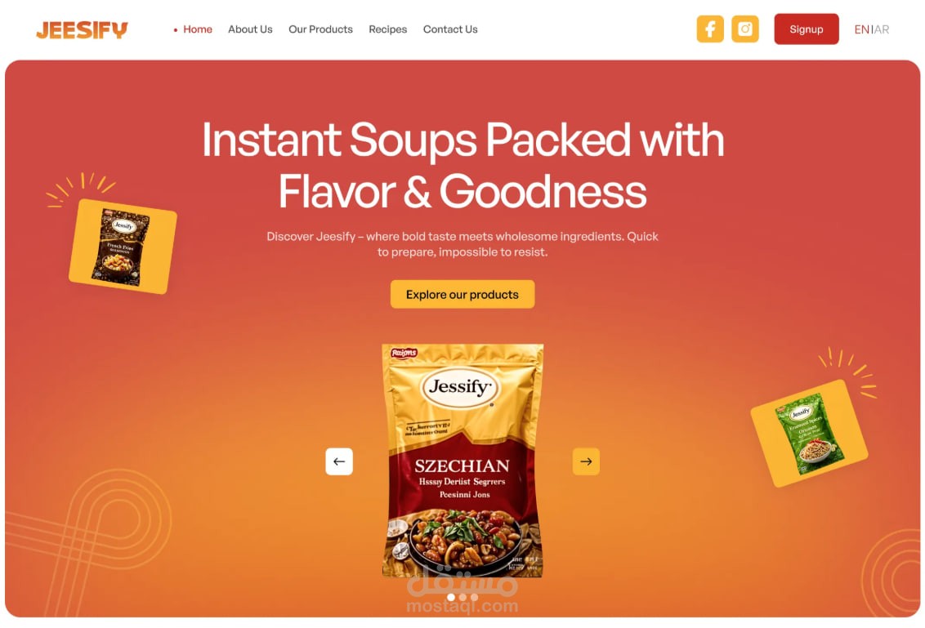Screen dimensions: 925x628
Task: Go to previous product with left arrow
Action: click(339, 461)
